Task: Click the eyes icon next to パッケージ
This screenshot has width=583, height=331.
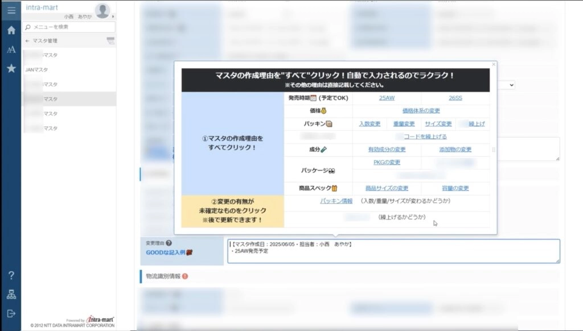Action: pos(332,171)
